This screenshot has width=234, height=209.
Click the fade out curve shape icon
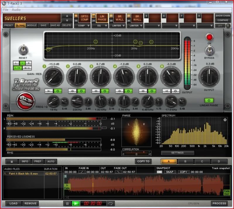point(119,172)
